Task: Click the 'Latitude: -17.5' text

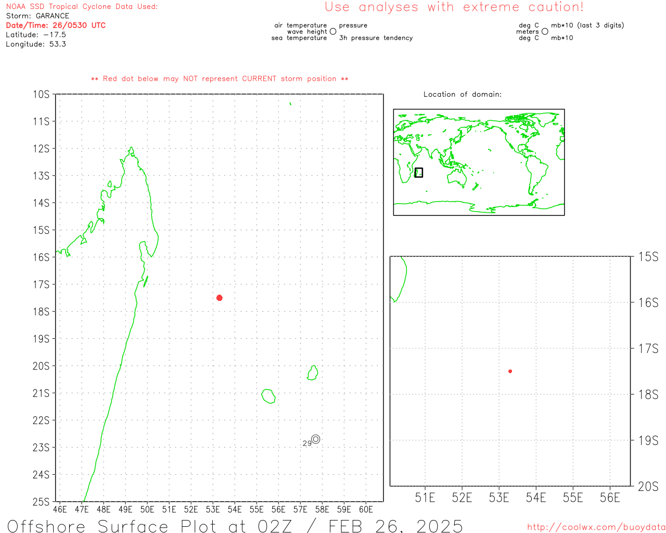Action: (x=36, y=34)
